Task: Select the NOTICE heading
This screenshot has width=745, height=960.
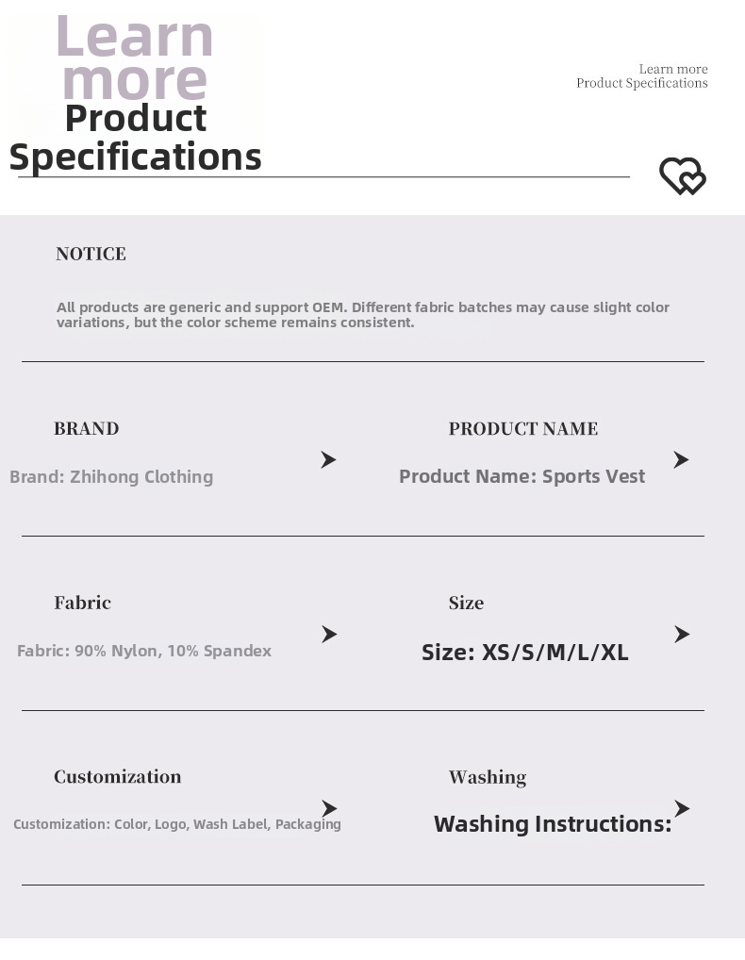Action: tap(91, 254)
